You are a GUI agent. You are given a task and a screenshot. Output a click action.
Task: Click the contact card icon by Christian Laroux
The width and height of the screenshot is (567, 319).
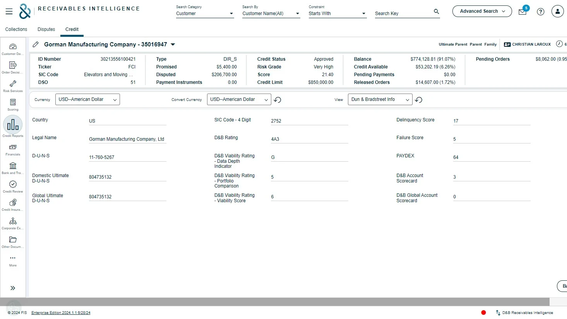(507, 44)
